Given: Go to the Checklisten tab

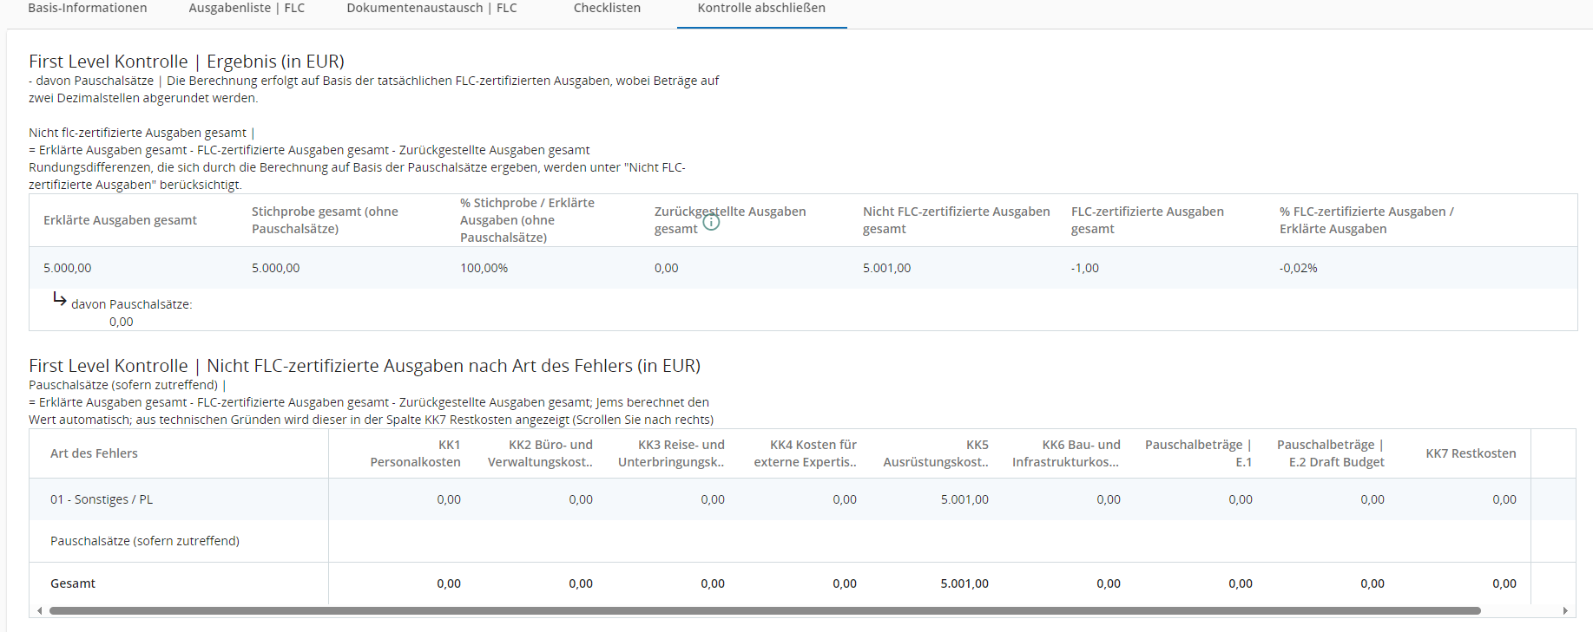Looking at the screenshot, I should pyautogui.click(x=607, y=9).
